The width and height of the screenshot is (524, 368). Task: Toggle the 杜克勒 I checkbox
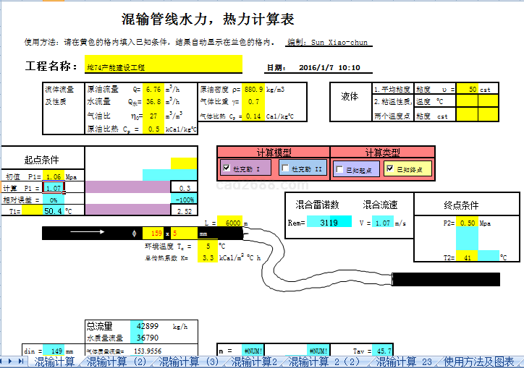[x=228, y=168]
